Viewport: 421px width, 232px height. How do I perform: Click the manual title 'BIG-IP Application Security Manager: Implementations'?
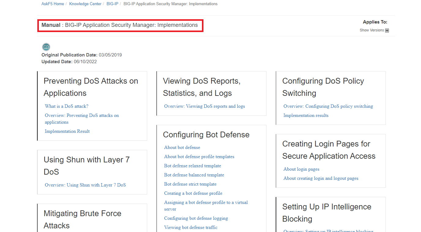(x=131, y=25)
